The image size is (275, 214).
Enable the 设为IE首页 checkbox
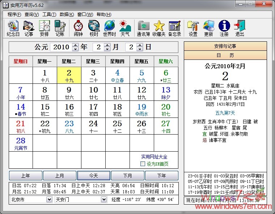click(143, 164)
